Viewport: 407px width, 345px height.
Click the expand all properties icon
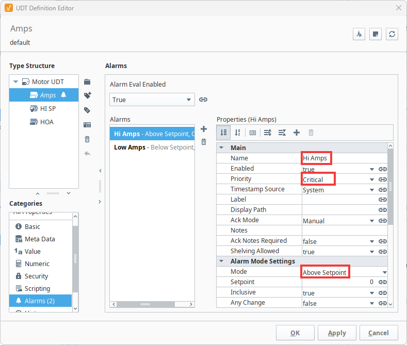268,133
